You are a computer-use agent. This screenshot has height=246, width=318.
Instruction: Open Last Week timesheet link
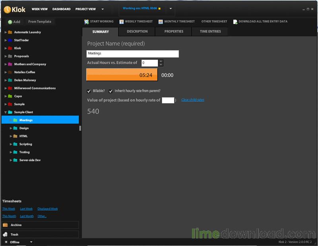coord(26,209)
